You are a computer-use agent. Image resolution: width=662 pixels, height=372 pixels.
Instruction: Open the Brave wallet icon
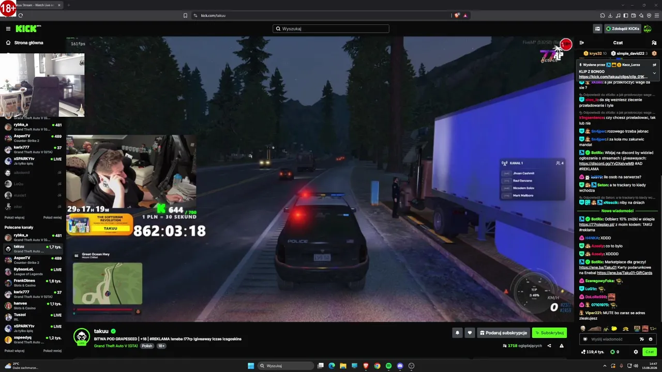(634, 16)
